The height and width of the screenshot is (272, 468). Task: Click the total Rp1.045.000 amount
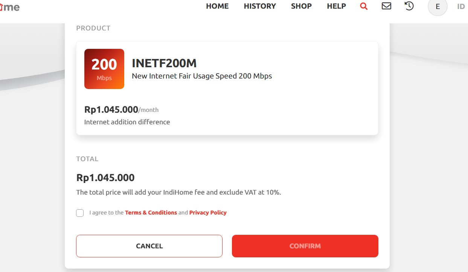tap(105, 177)
